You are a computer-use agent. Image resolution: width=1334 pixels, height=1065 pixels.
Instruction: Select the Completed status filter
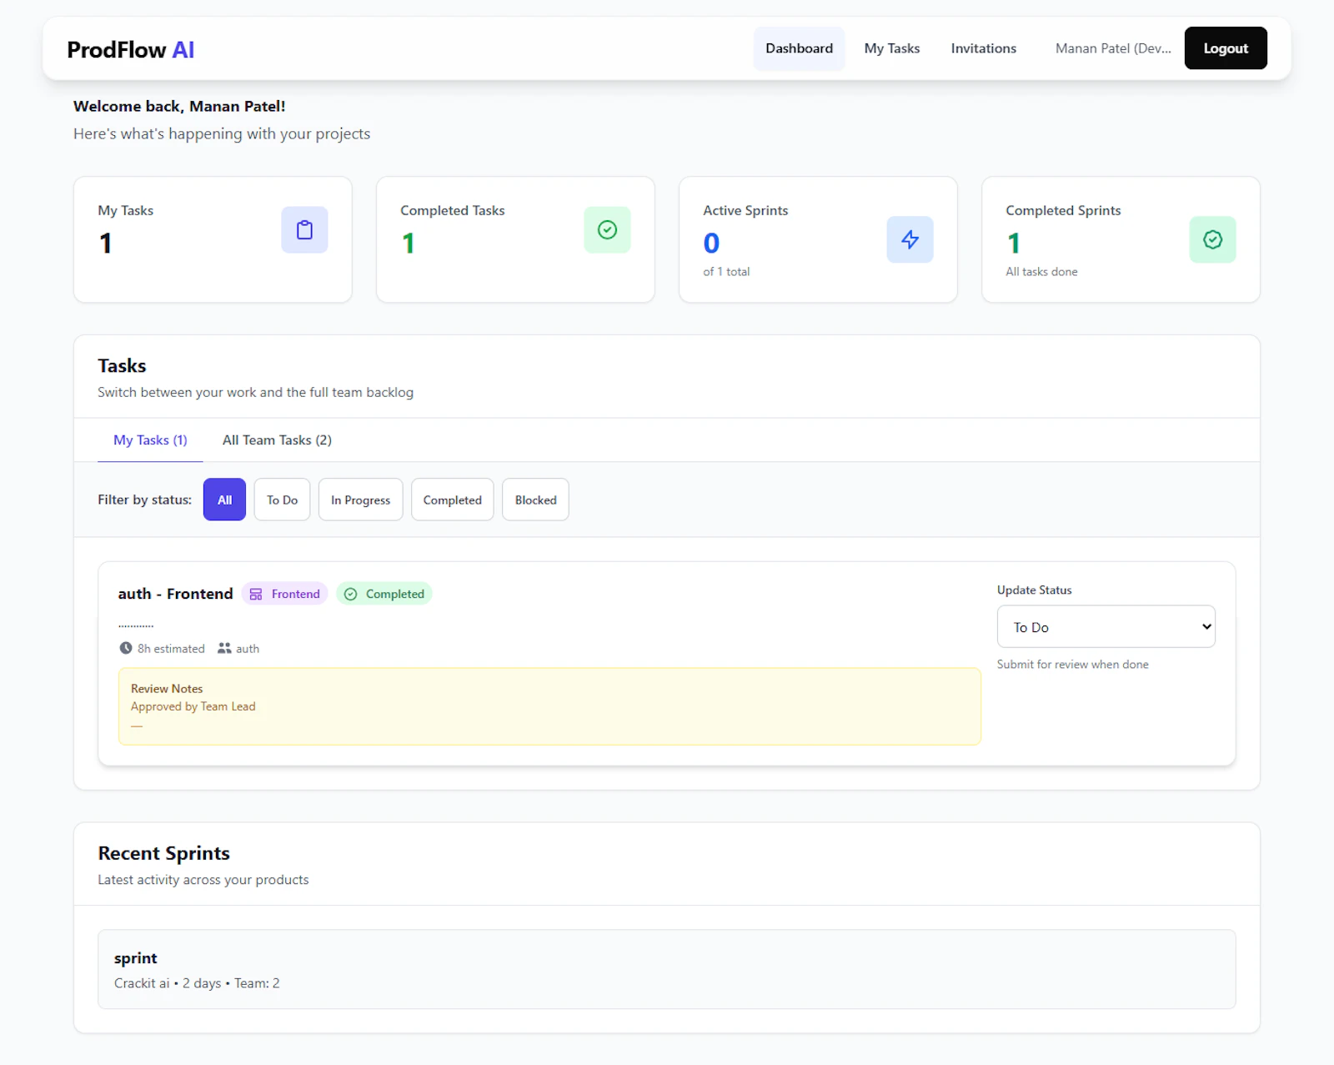point(452,500)
